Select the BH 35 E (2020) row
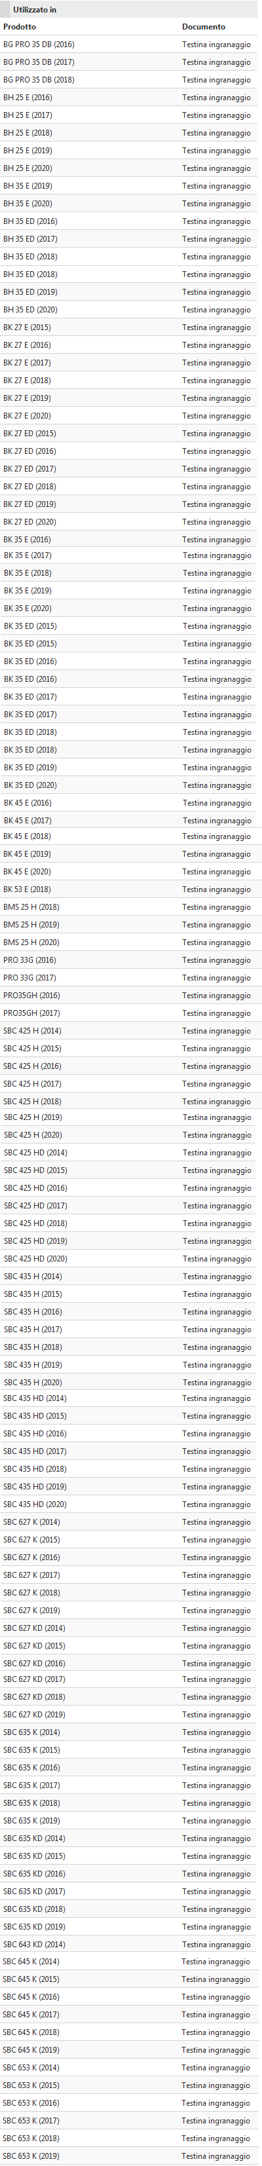Image resolution: width=262 pixels, height=2166 pixels. pos(129,204)
